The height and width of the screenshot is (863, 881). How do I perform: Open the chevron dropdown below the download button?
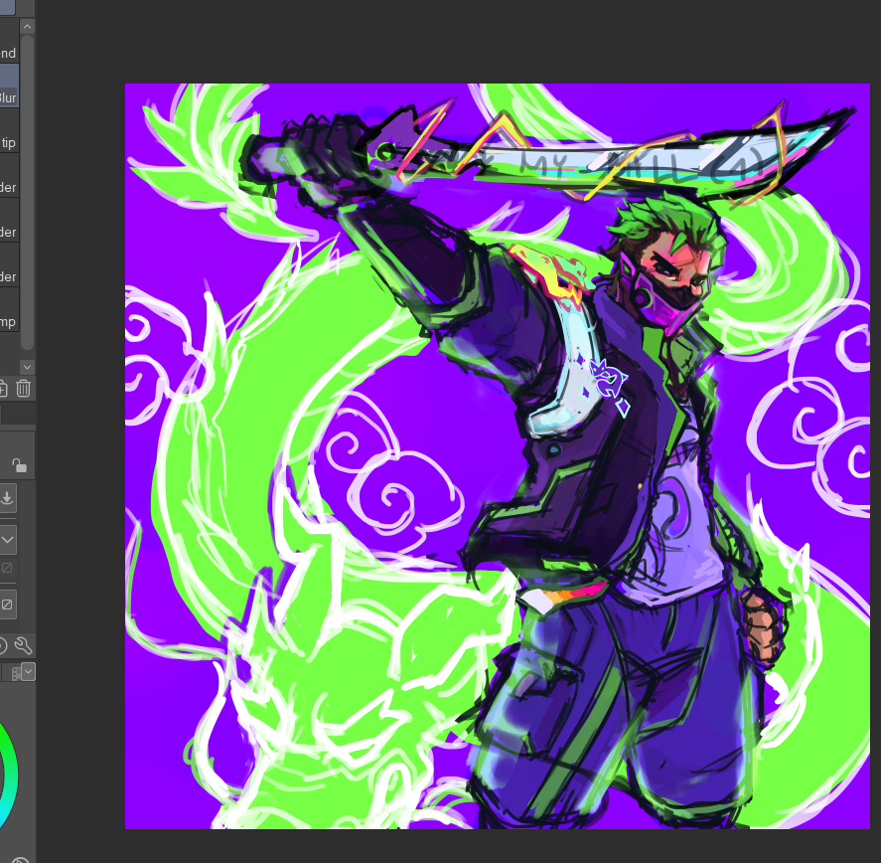(x=7, y=540)
